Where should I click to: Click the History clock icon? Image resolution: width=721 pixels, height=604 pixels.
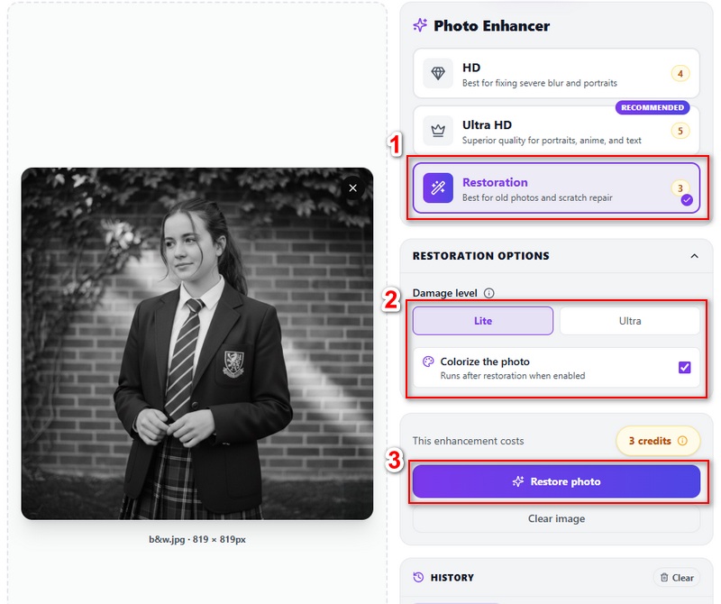click(x=418, y=577)
